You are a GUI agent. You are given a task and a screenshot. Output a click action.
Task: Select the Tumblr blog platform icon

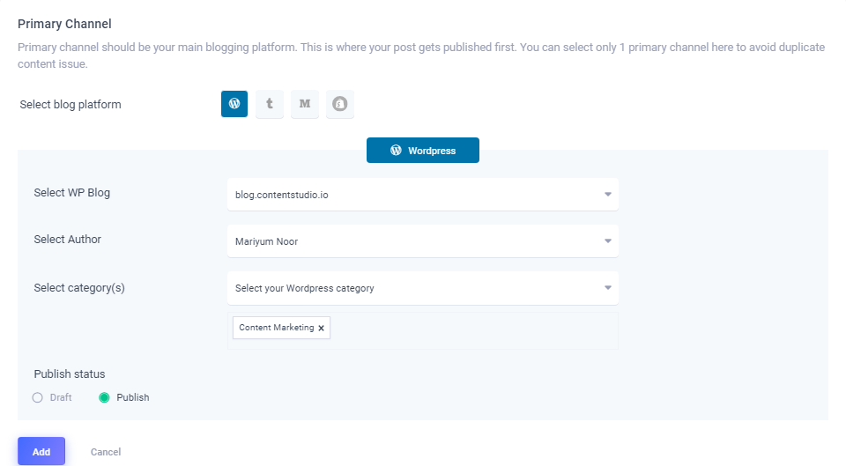tap(270, 104)
